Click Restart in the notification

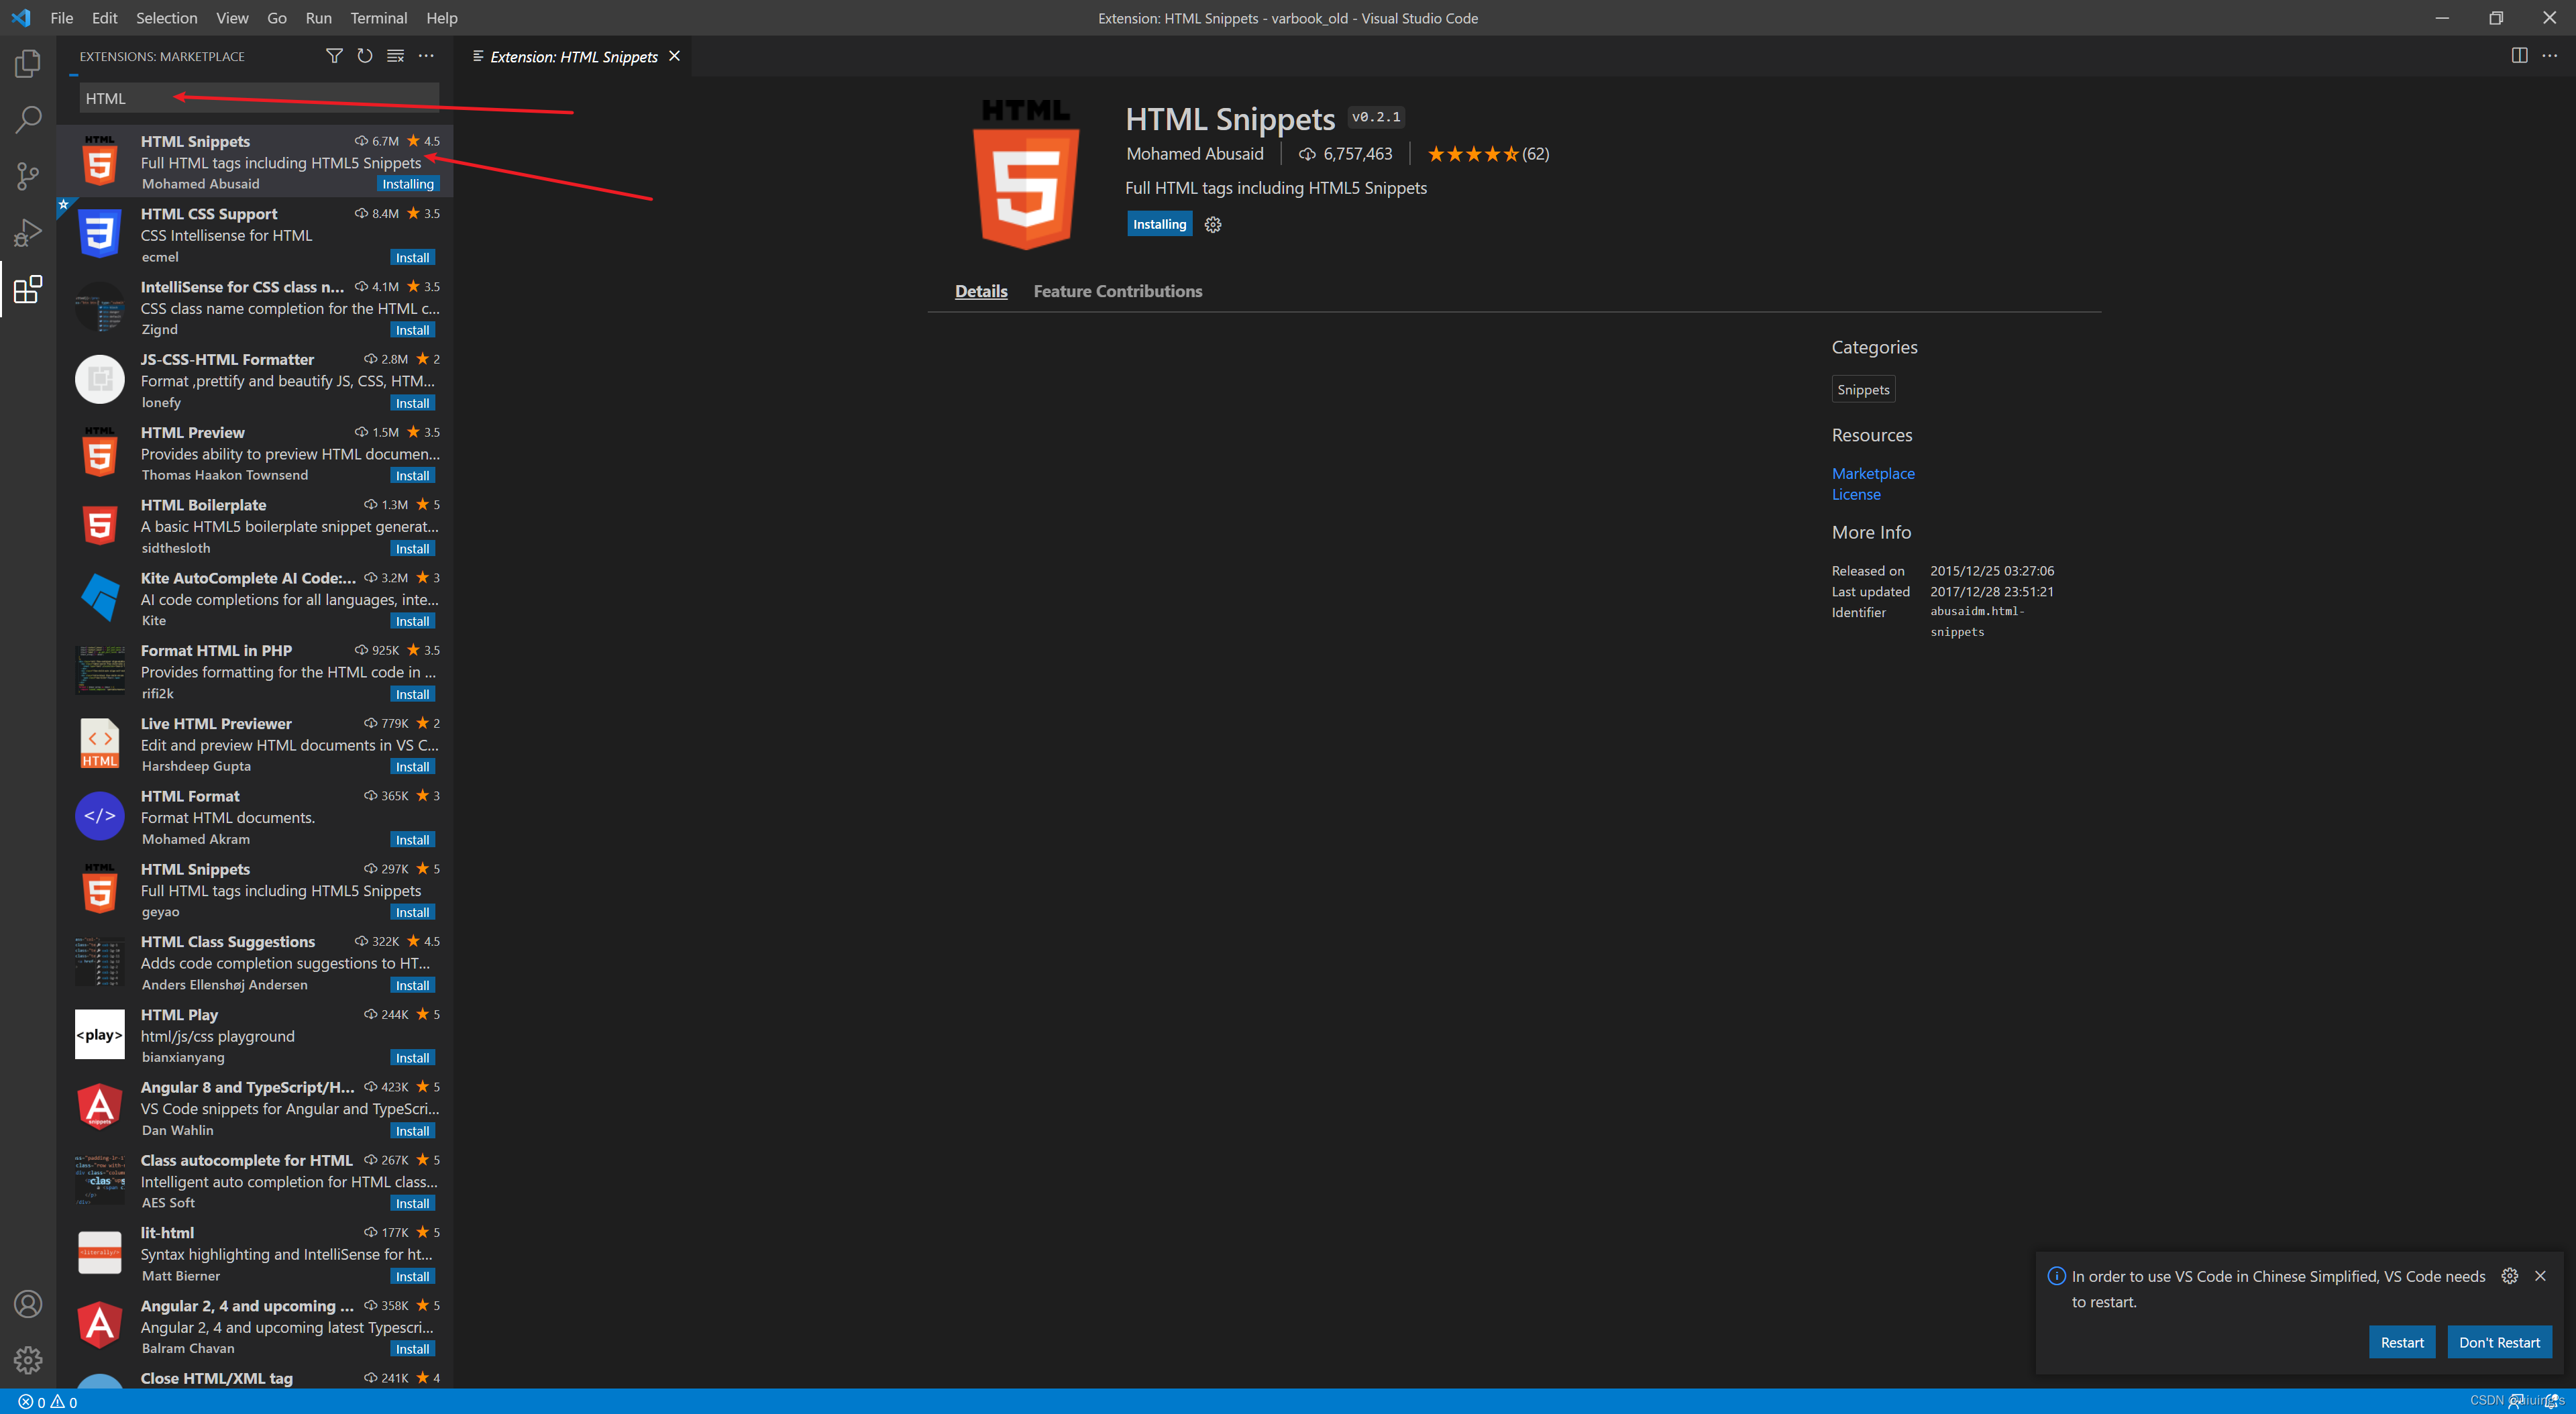point(2401,1342)
